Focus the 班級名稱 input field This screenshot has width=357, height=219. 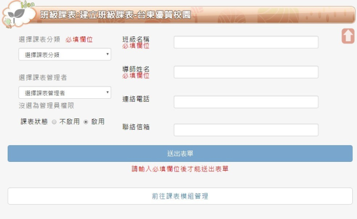246,42
